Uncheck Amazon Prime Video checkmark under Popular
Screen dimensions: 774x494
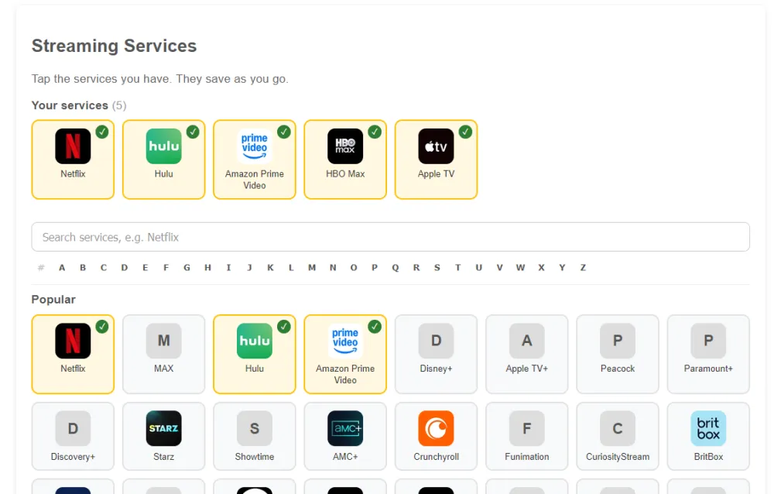point(375,327)
